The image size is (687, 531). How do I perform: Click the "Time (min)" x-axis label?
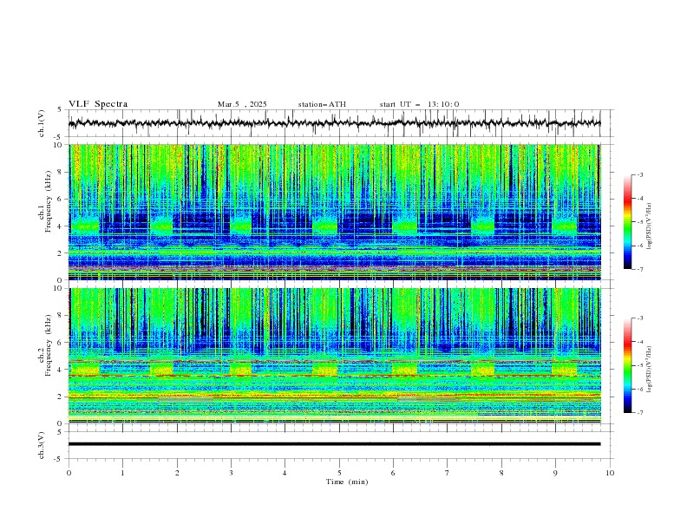347,482
